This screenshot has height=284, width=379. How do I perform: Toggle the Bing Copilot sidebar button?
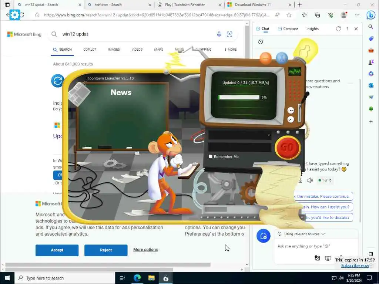(x=370, y=15)
